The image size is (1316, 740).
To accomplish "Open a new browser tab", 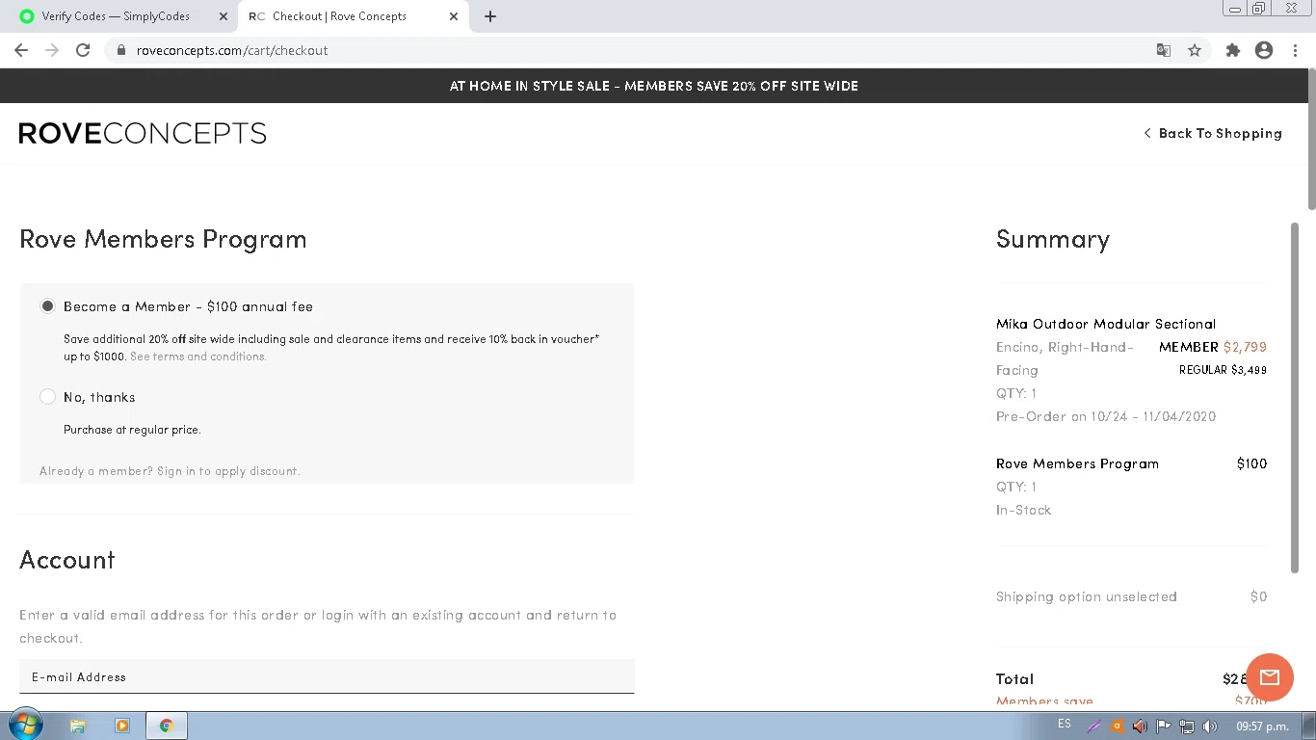I will 490,16.
